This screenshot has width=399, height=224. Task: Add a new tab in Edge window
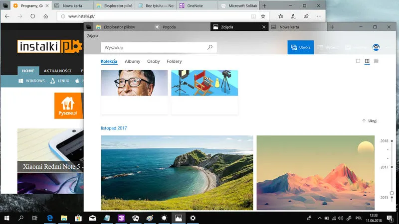(264, 5)
